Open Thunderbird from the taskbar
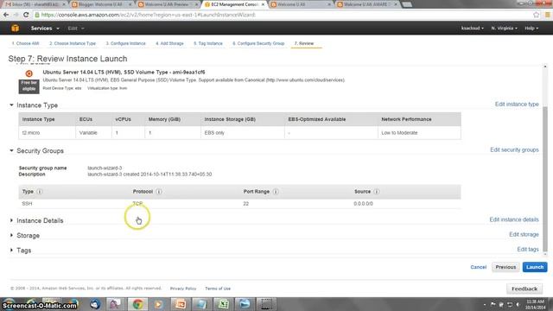The width and height of the screenshot is (553, 311). (95, 303)
